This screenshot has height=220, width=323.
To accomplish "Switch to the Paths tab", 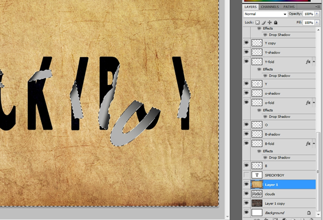I will click(x=289, y=7).
